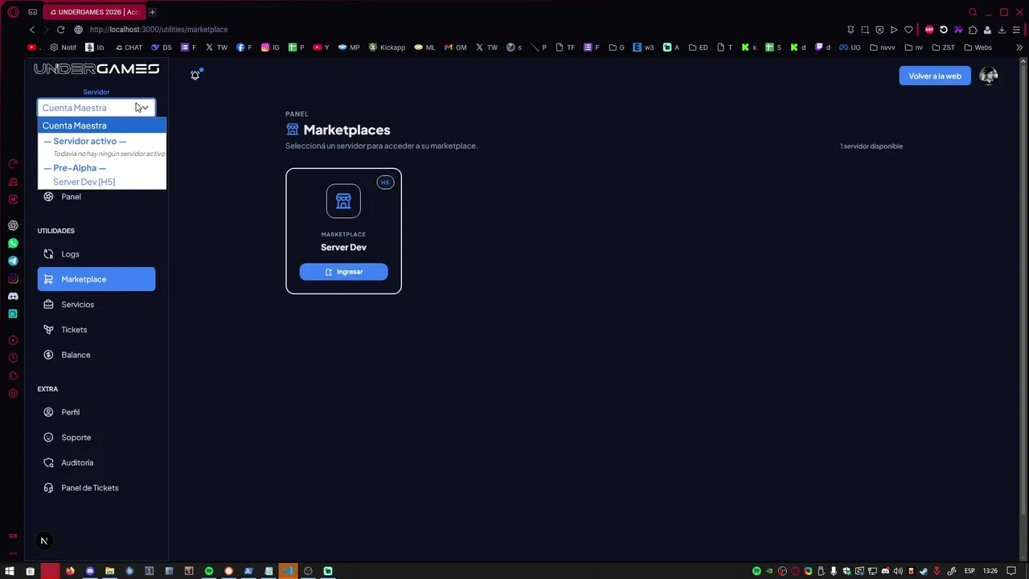Open Panel in the sidebar
Image resolution: width=1029 pixels, height=579 pixels.
(x=96, y=196)
